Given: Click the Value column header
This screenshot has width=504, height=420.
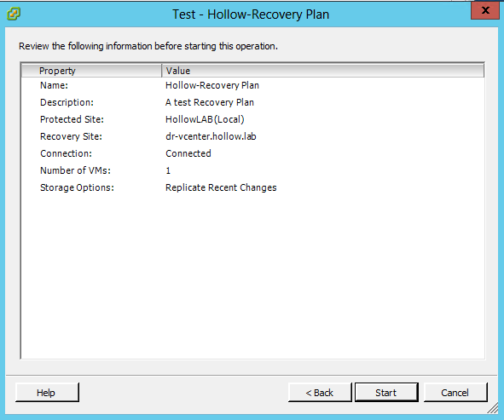Looking at the screenshot, I should coord(322,71).
